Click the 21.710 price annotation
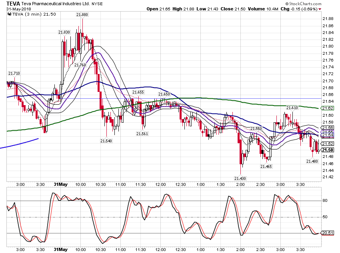 14,74
